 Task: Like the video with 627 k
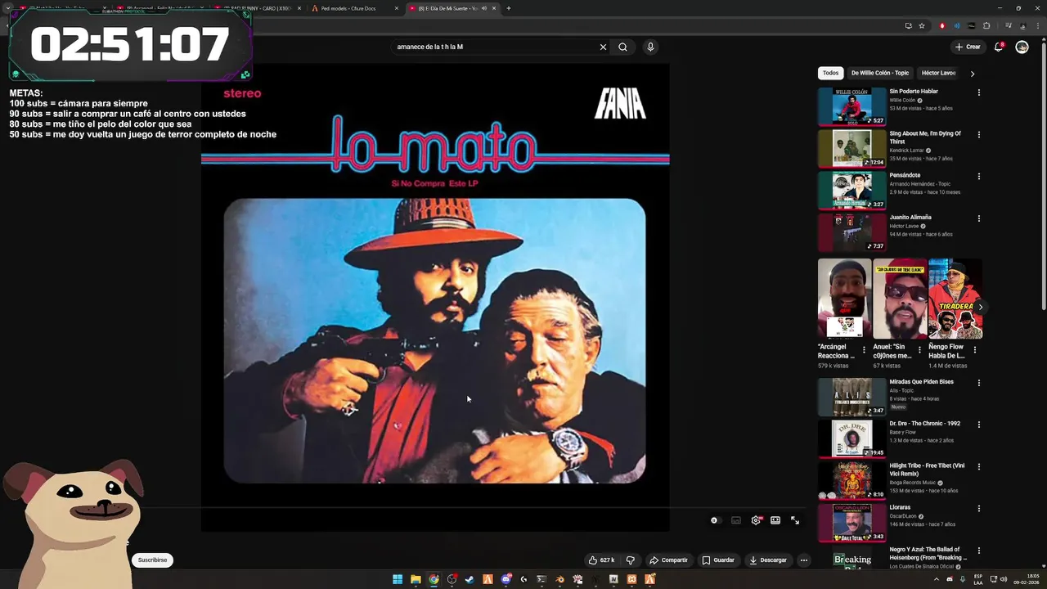(601, 560)
